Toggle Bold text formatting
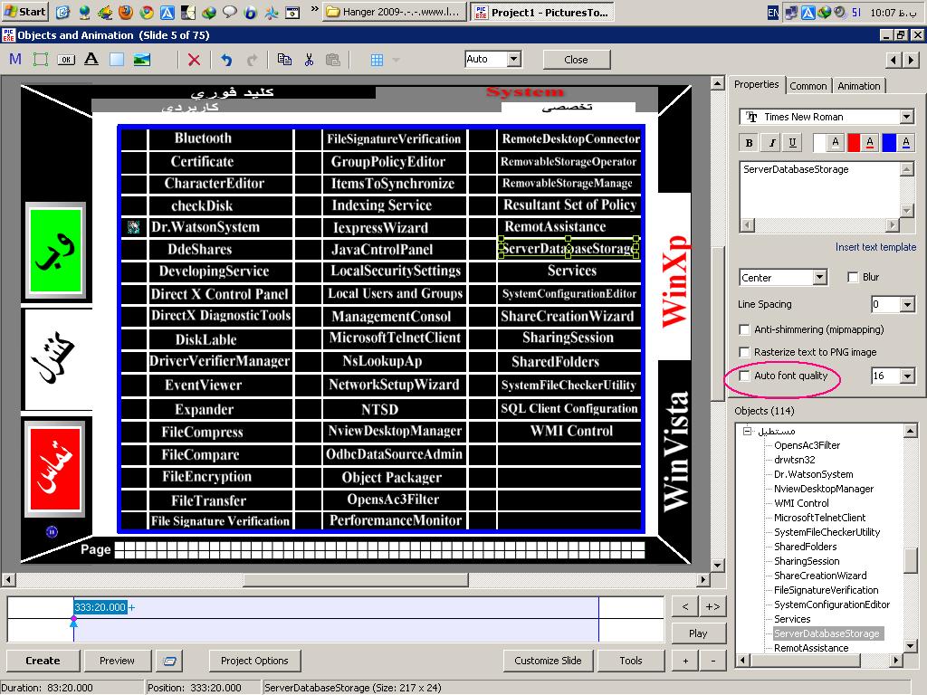927x695 pixels. pos(749,143)
